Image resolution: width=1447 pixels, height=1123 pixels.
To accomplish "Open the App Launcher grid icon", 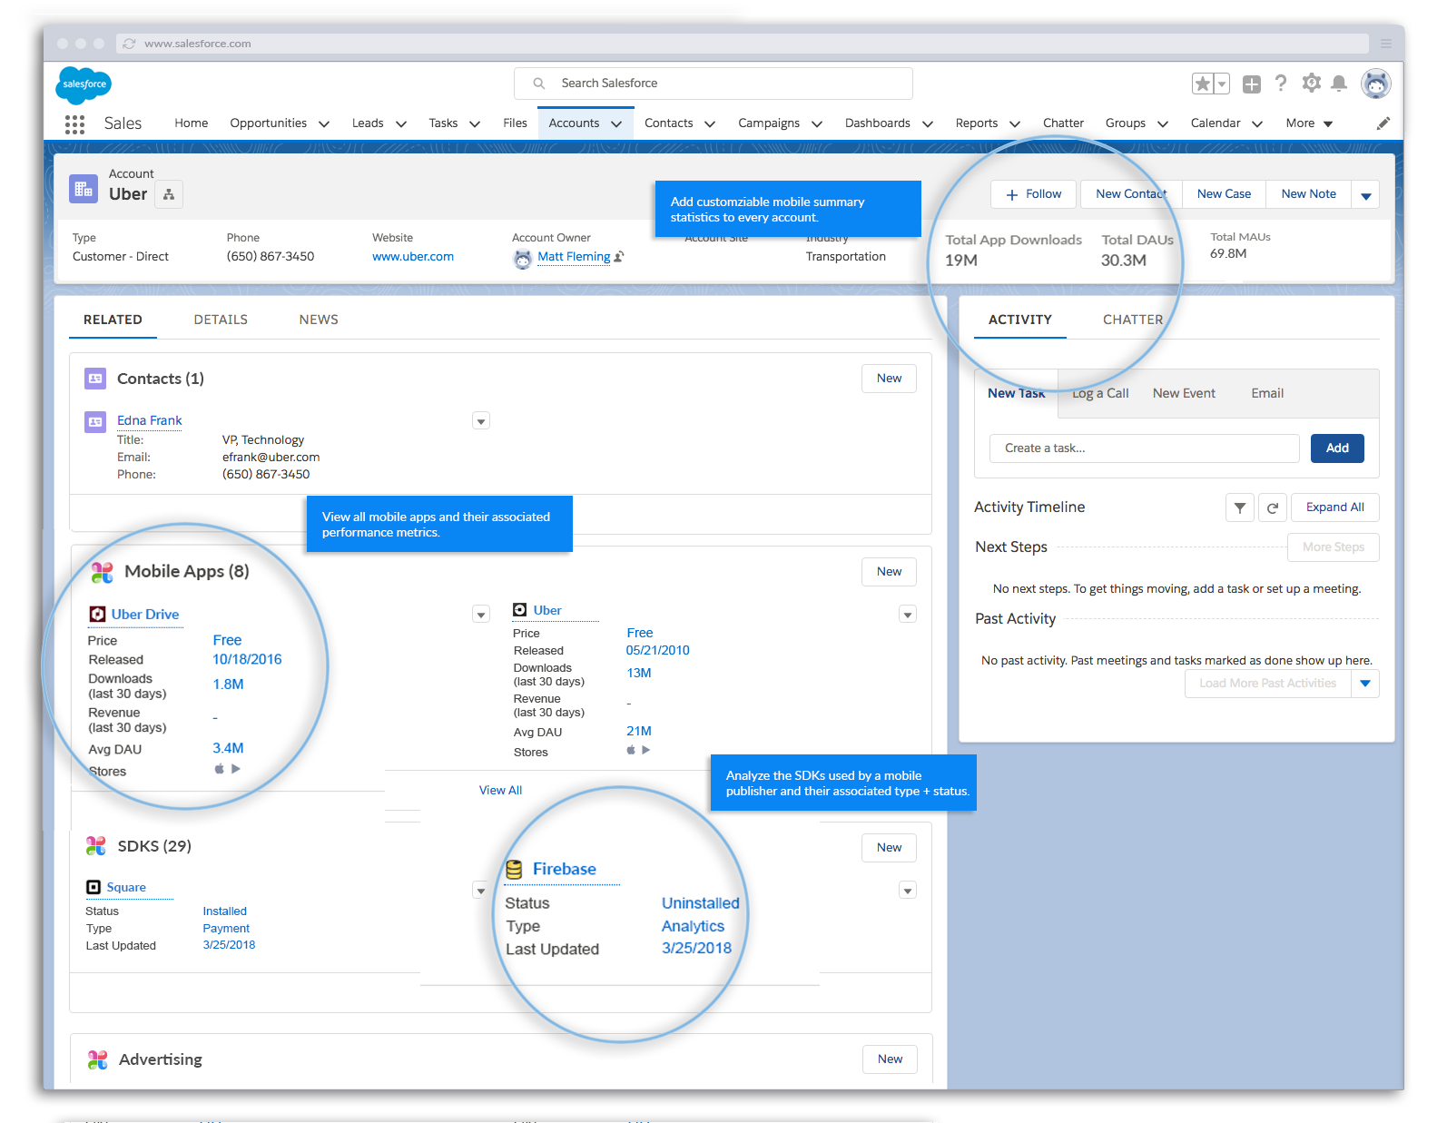I will tap(74, 124).
